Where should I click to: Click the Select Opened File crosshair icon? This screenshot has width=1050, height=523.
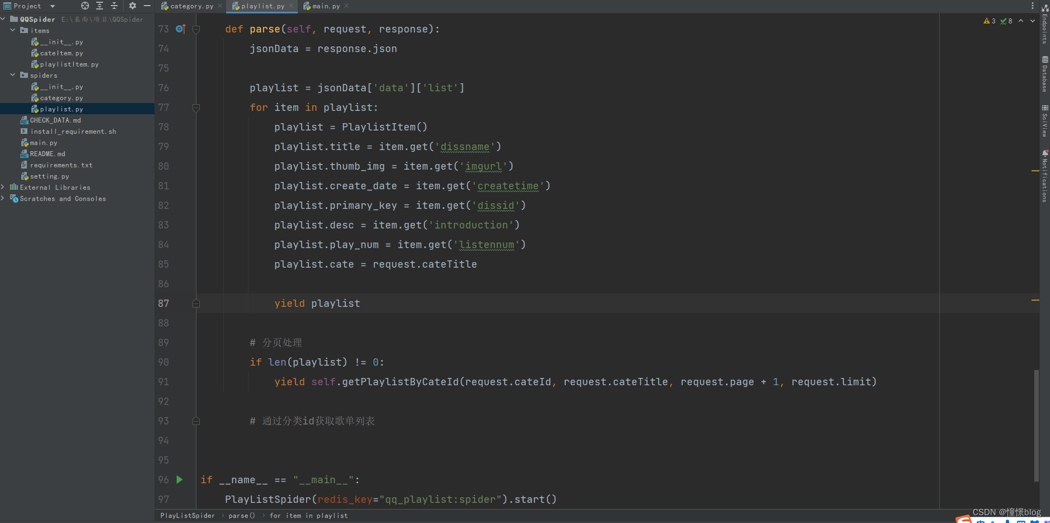(85, 6)
